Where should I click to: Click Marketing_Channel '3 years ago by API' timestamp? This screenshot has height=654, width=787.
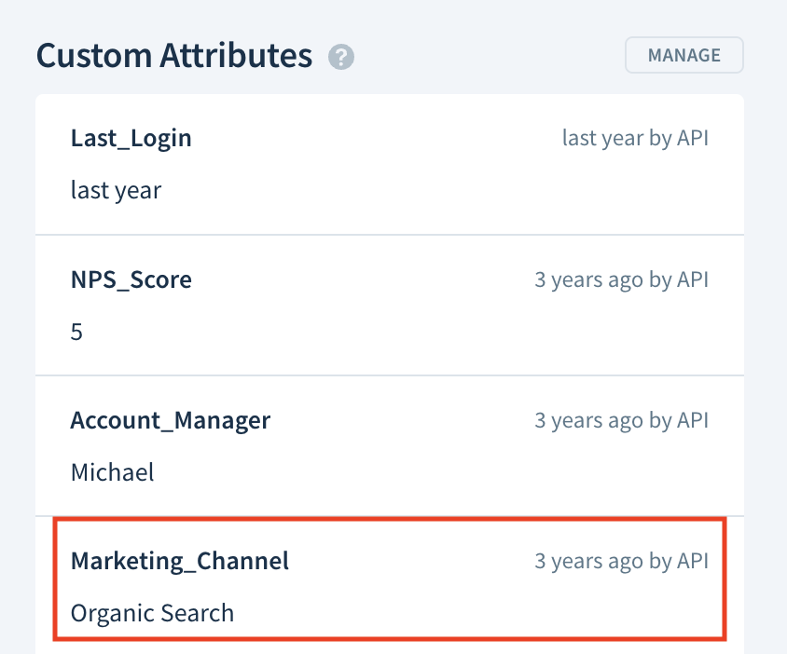pos(621,561)
